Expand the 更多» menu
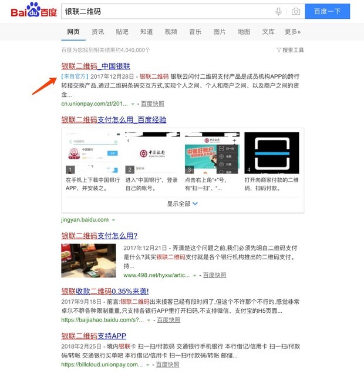 (292, 32)
